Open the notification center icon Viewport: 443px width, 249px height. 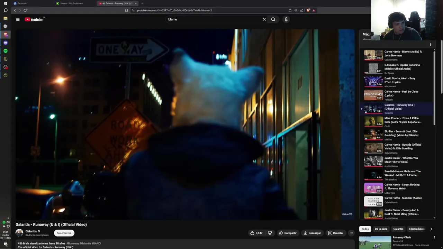tap(5, 244)
